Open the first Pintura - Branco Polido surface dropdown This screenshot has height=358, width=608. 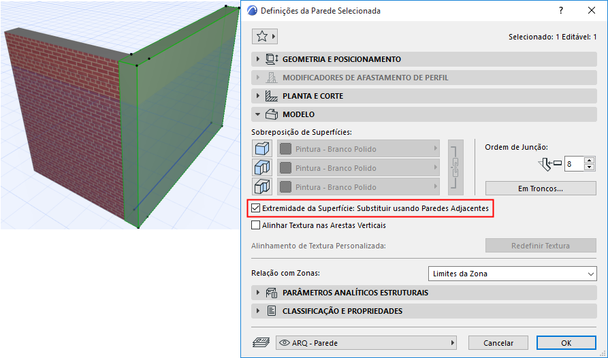[358, 149]
